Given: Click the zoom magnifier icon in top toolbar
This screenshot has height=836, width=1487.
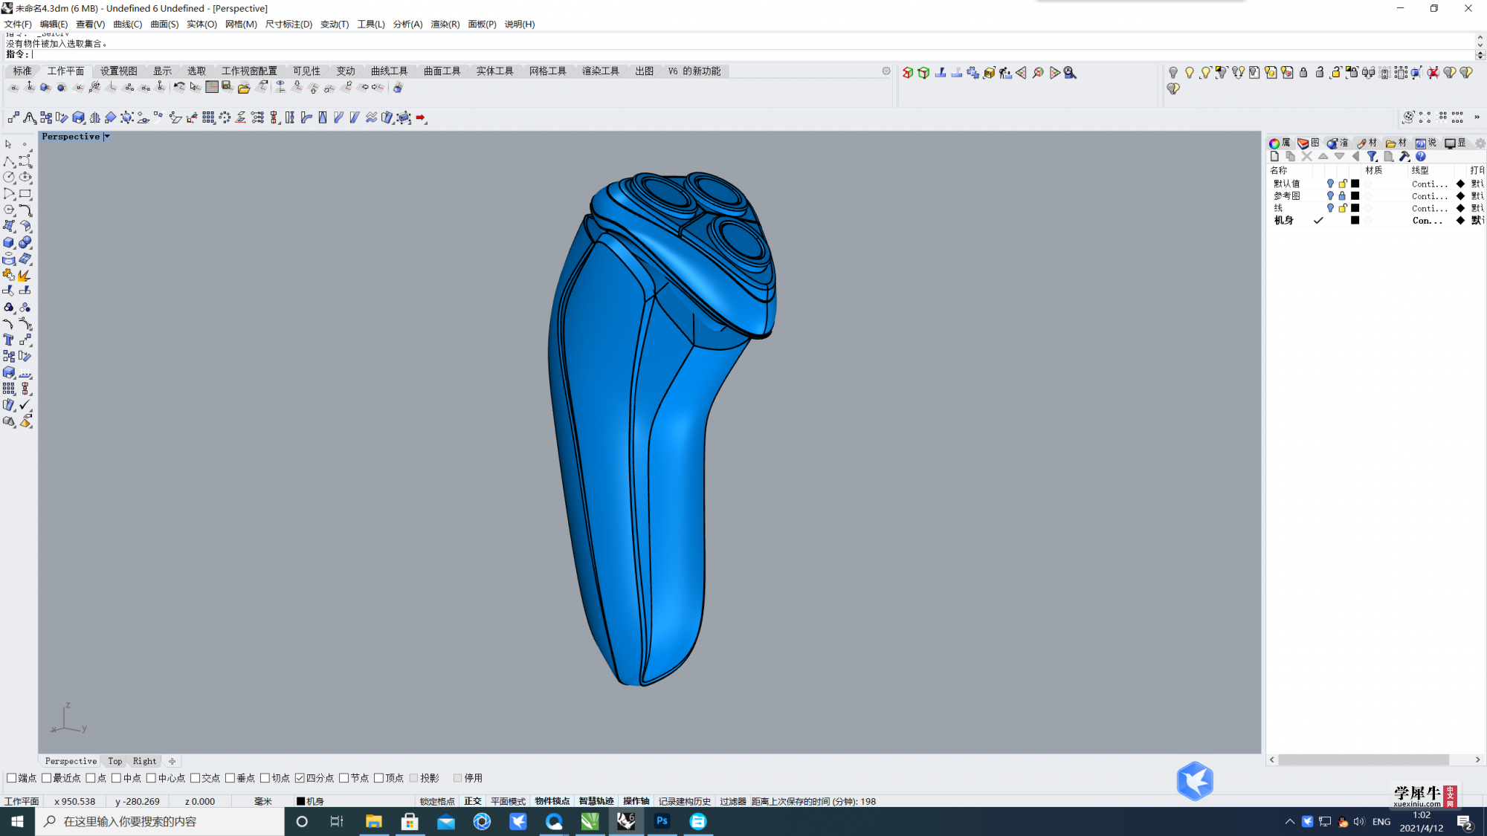Looking at the screenshot, I should (x=1070, y=73).
